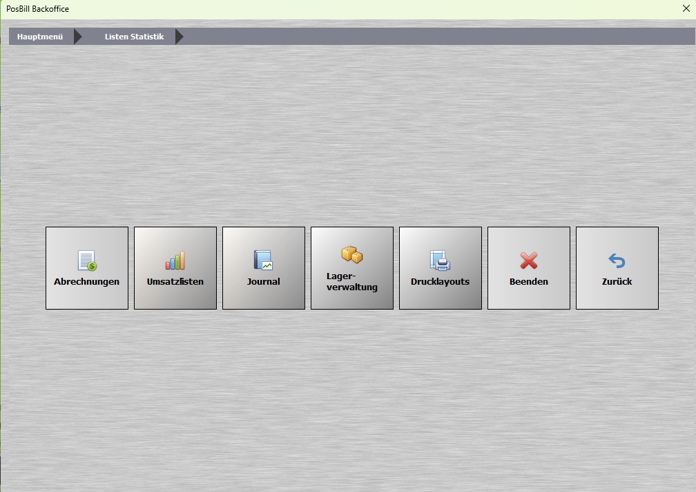
Task: Select Listen Statistik breadcrumb item
Action: [x=134, y=37]
